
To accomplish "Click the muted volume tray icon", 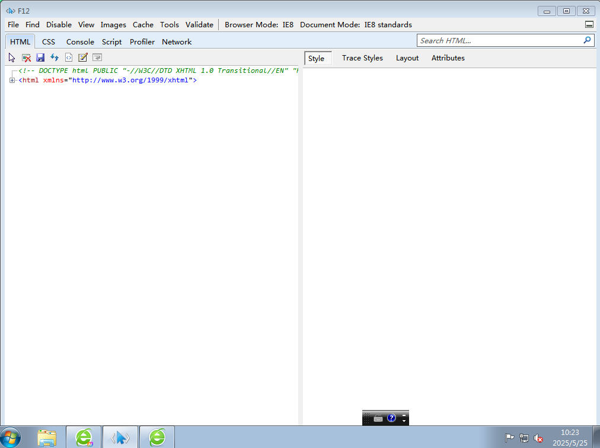I will pyautogui.click(x=538, y=439).
